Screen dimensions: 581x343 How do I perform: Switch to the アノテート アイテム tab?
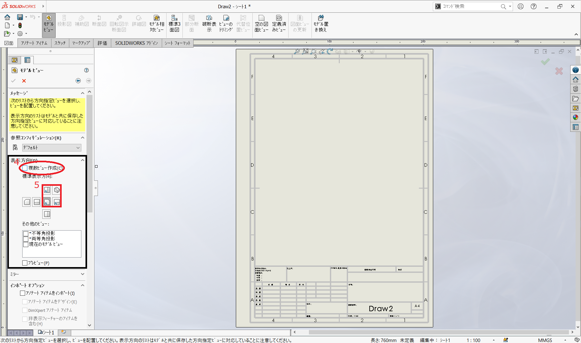[34, 43]
